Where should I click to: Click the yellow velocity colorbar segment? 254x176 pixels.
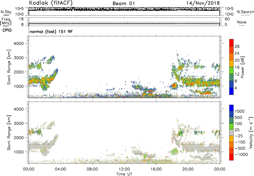(231, 139)
